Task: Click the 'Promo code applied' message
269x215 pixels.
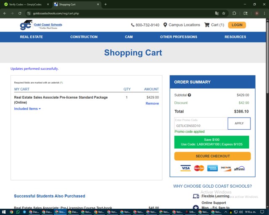Action: [x=190, y=132]
